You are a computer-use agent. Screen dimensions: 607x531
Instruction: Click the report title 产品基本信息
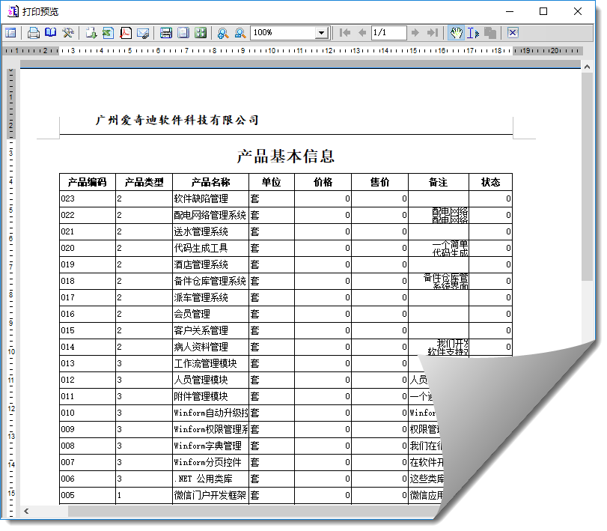click(x=286, y=156)
